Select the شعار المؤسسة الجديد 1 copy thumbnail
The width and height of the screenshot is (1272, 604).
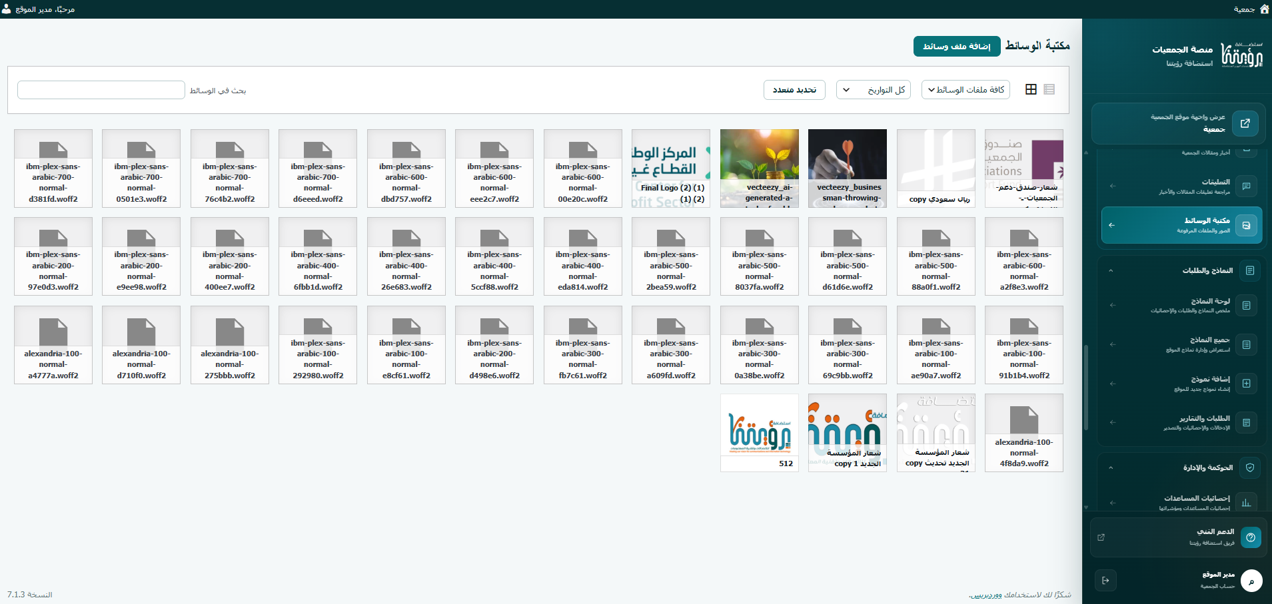pos(848,433)
